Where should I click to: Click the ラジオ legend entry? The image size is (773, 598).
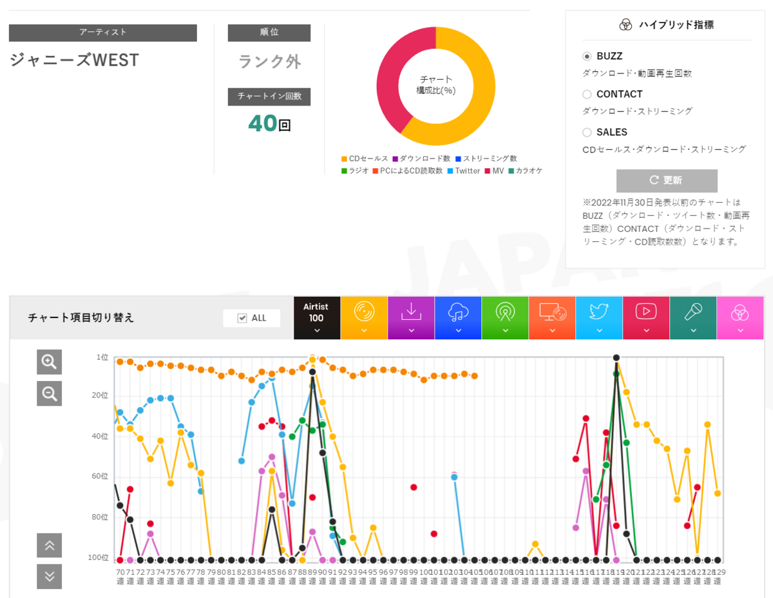(x=355, y=171)
